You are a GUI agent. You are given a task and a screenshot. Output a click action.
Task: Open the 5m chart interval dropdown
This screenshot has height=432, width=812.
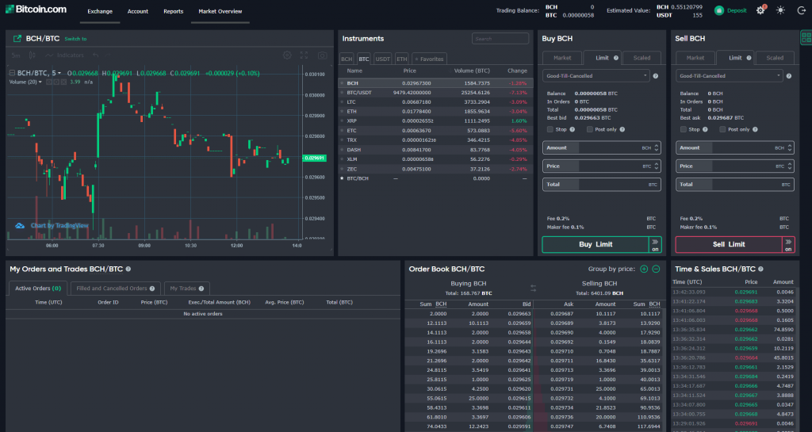[x=16, y=55]
